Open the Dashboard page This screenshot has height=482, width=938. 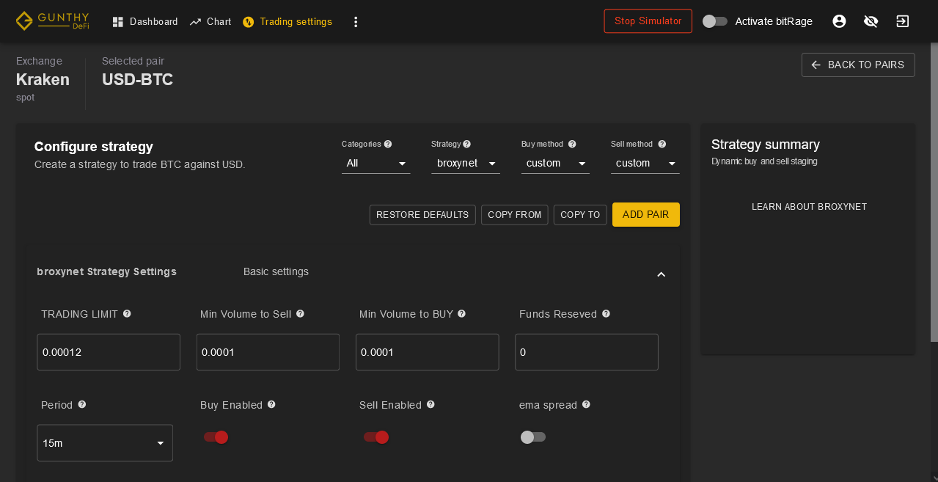coord(145,22)
